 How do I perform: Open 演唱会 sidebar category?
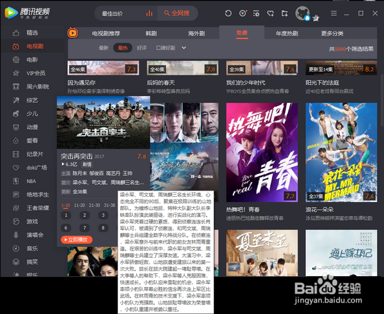[x=35, y=235]
